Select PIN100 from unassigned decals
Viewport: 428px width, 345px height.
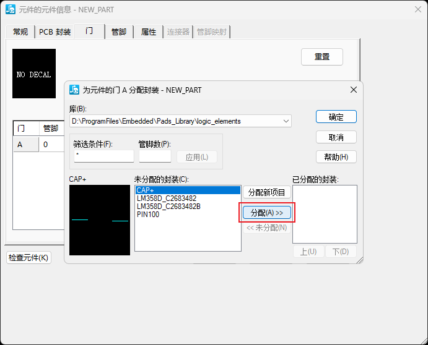point(187,215)
